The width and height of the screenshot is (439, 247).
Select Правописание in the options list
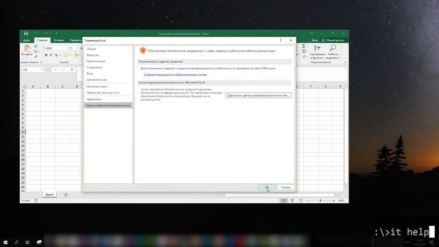[108, 61]
